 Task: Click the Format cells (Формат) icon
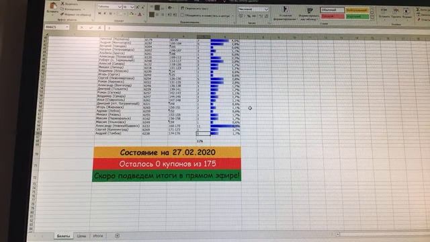[x=406, y=11]
